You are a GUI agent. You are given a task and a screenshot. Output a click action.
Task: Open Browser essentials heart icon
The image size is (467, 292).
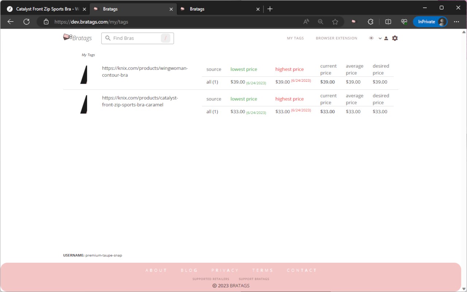tap(404, 22)
